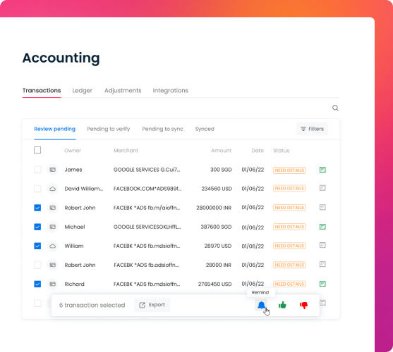
Task: Toggle the select-all header checkbox
Action: (37, 150)
